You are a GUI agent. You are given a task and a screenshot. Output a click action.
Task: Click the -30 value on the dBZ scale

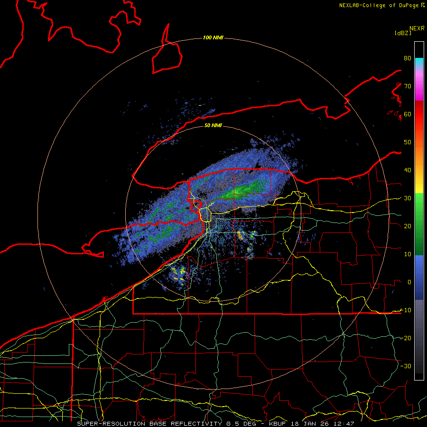(x=406, y=366)
